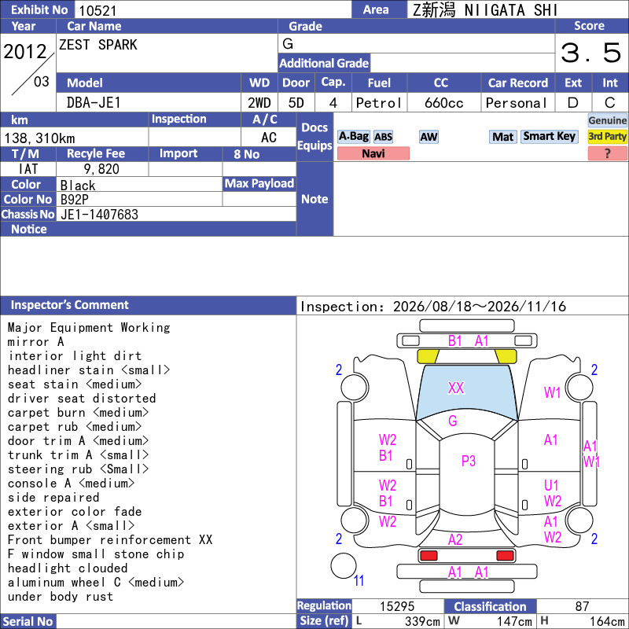Select the Major Equipment Working line
629x629 pixels.
(89, 328)
